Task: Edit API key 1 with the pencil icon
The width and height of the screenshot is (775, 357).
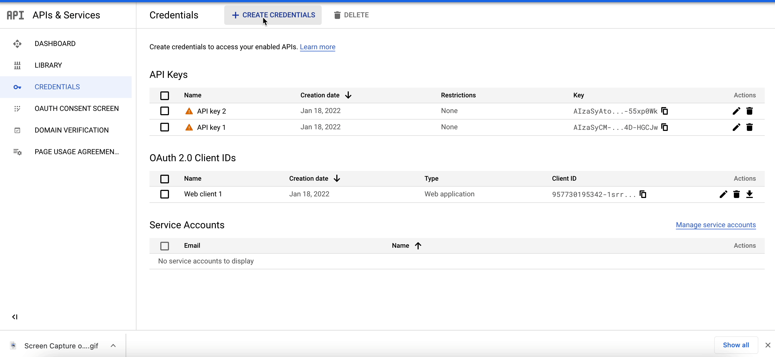Action: [x=736, y=127]
